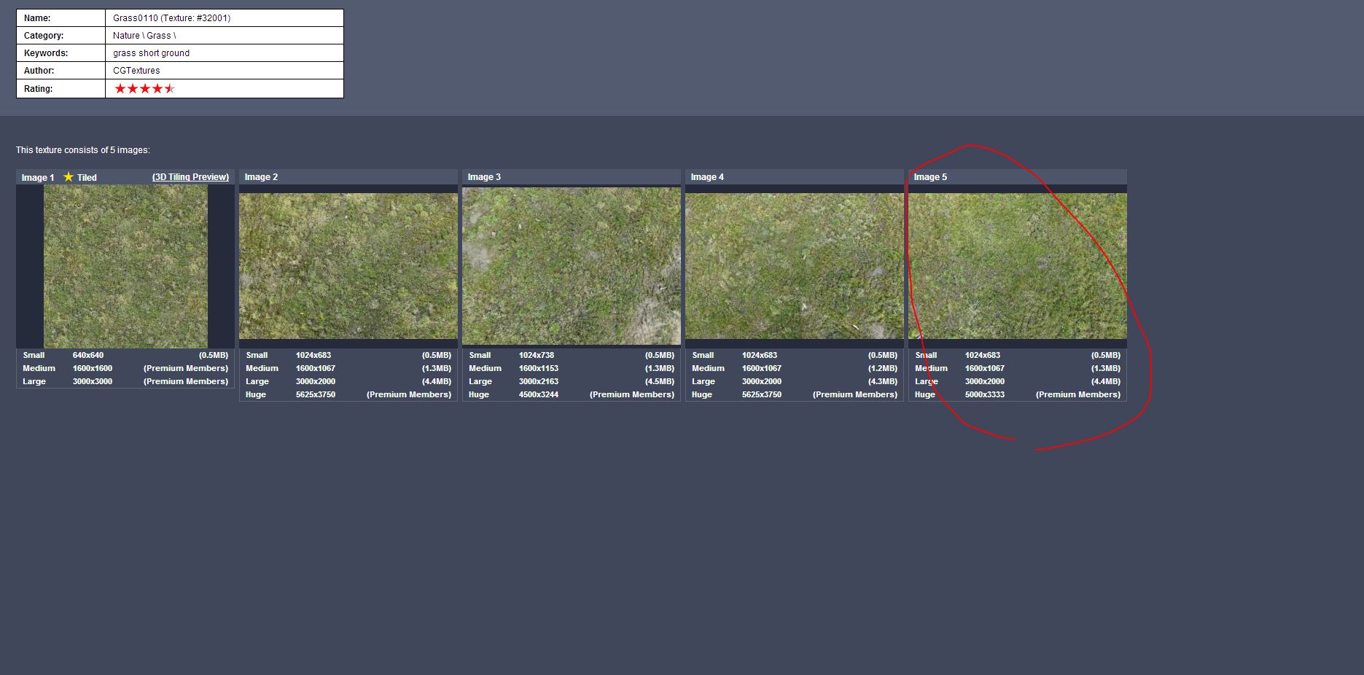Image resolution: width=1364 pixels, height=675 pixels.
Task: Download Image 5 Small 1024x683
Action: click(x=983, y=356)
